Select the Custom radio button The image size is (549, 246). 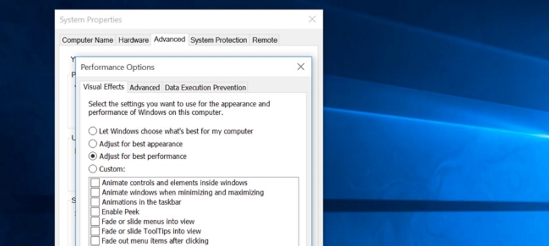point(93,168)
